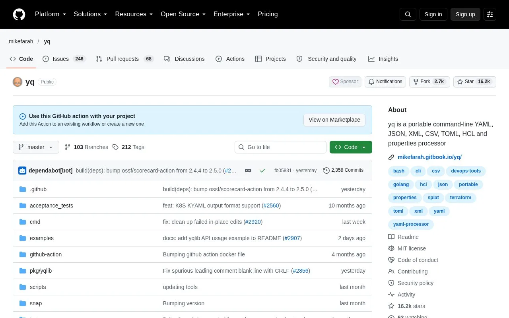Expand the Resources navigation menu
This screenshot has height=318, width=509.
point(134,14)
